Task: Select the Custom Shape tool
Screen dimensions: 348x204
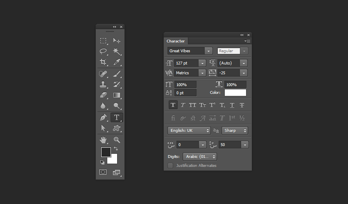Action: (x=117, y=128)
